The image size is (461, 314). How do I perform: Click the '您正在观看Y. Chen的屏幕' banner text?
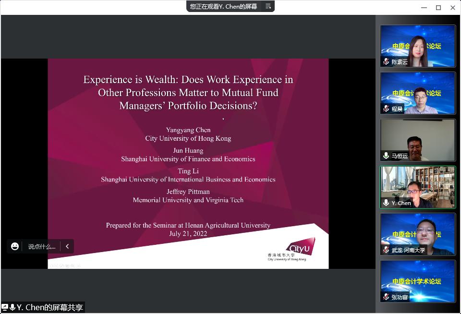223,6
